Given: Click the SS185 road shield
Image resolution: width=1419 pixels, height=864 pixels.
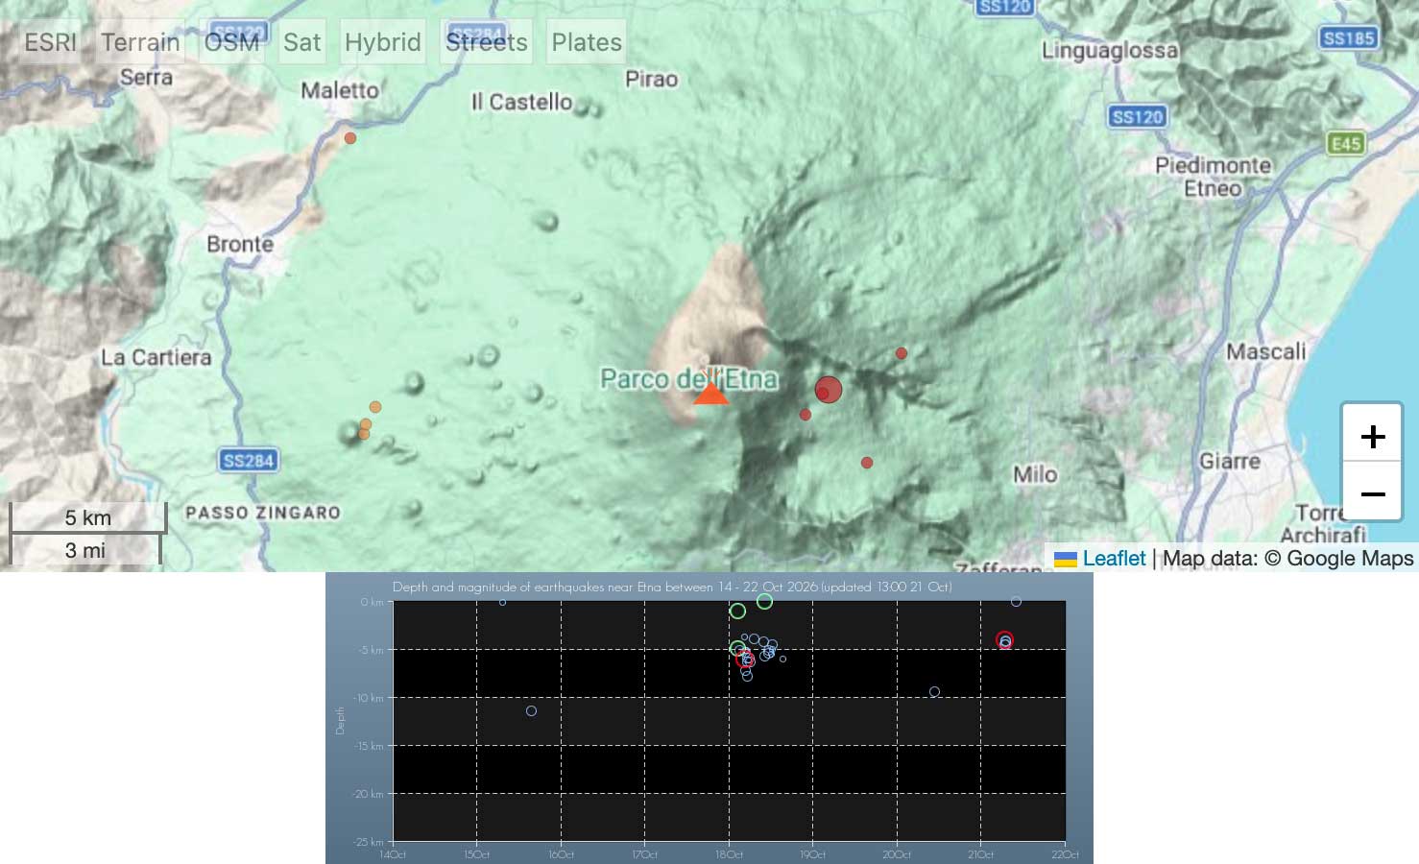Looking at the screenshot, I should point(1349,38).
